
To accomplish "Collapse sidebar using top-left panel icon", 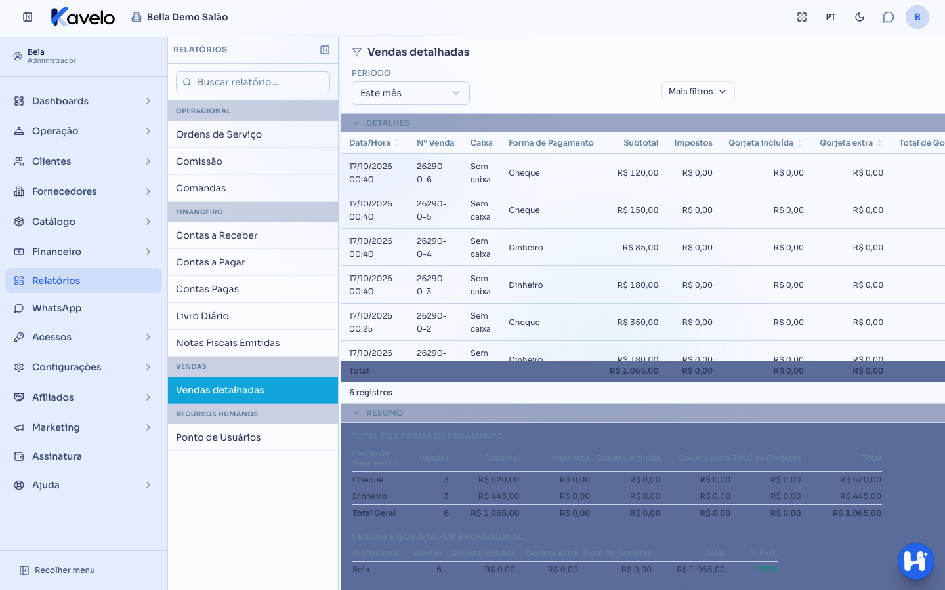I will tap(28, 17).
